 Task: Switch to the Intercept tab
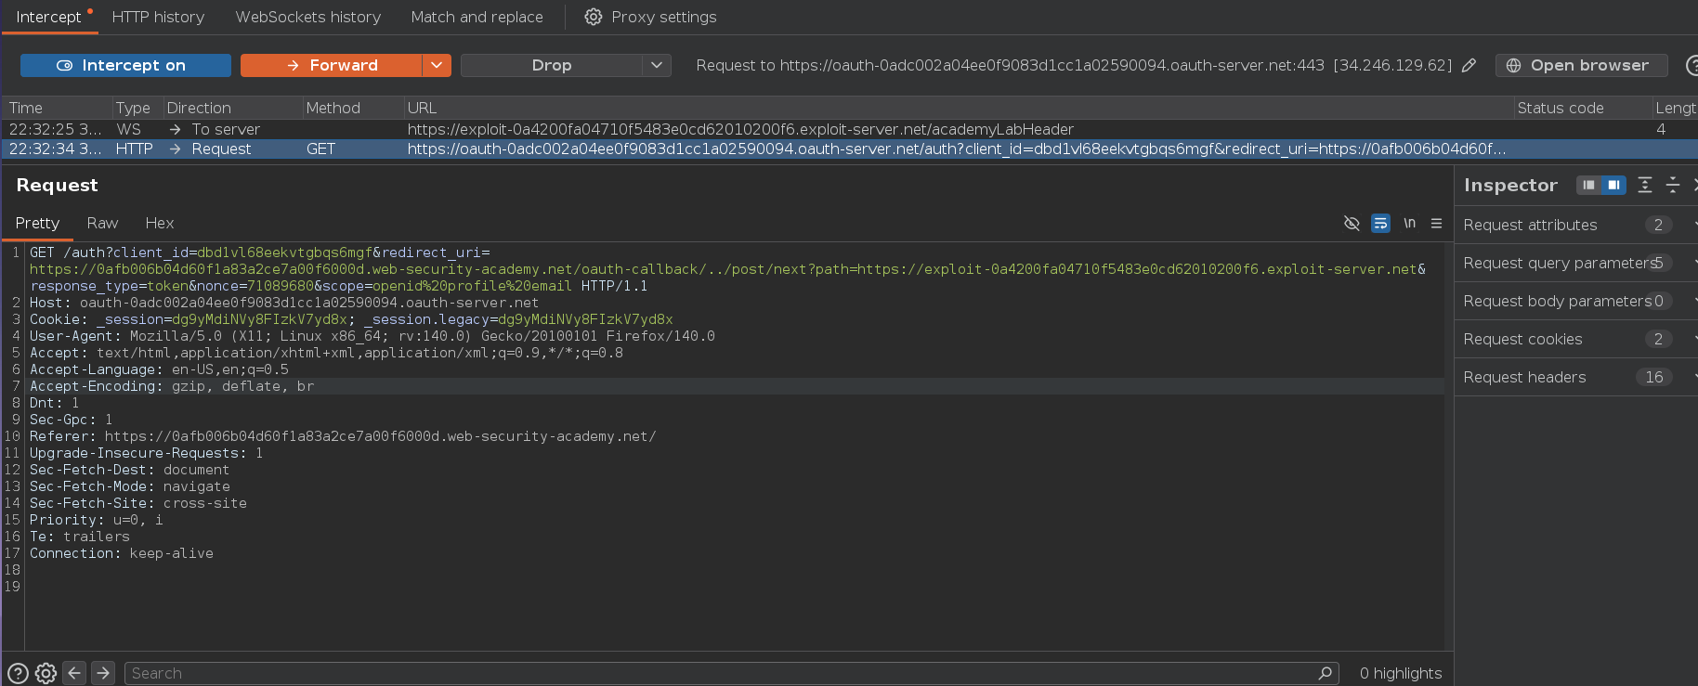click(x=49, y=17)
